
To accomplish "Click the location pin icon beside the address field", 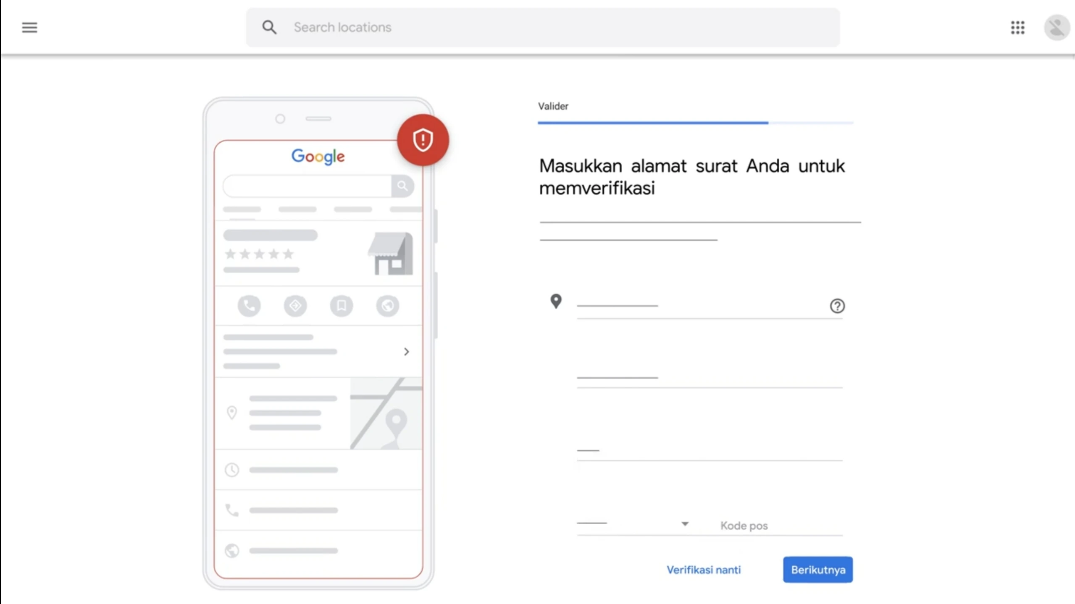I will pyautogui.click(x=556, y=301).
